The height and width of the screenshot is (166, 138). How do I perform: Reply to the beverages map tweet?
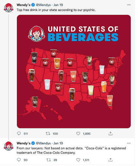19,134
